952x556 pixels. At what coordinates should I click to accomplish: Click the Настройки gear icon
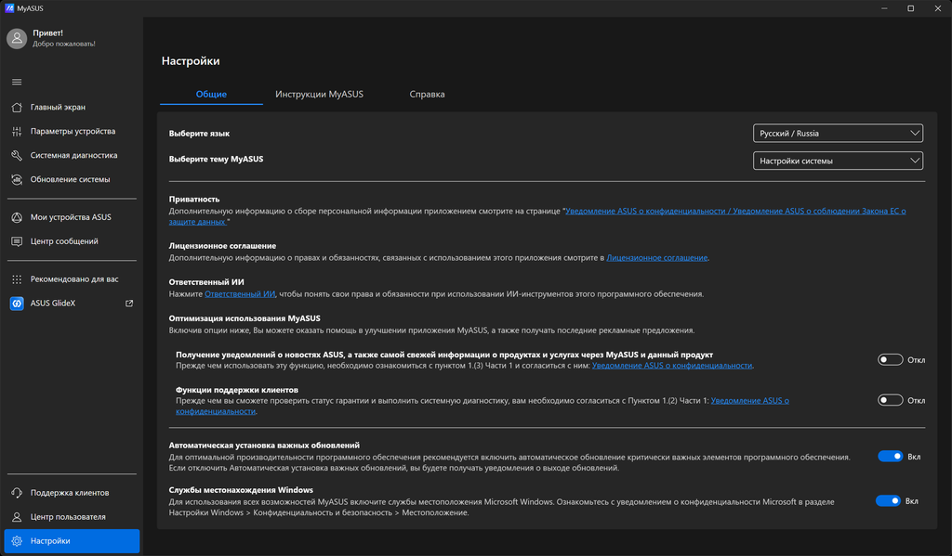click(17, 541)
